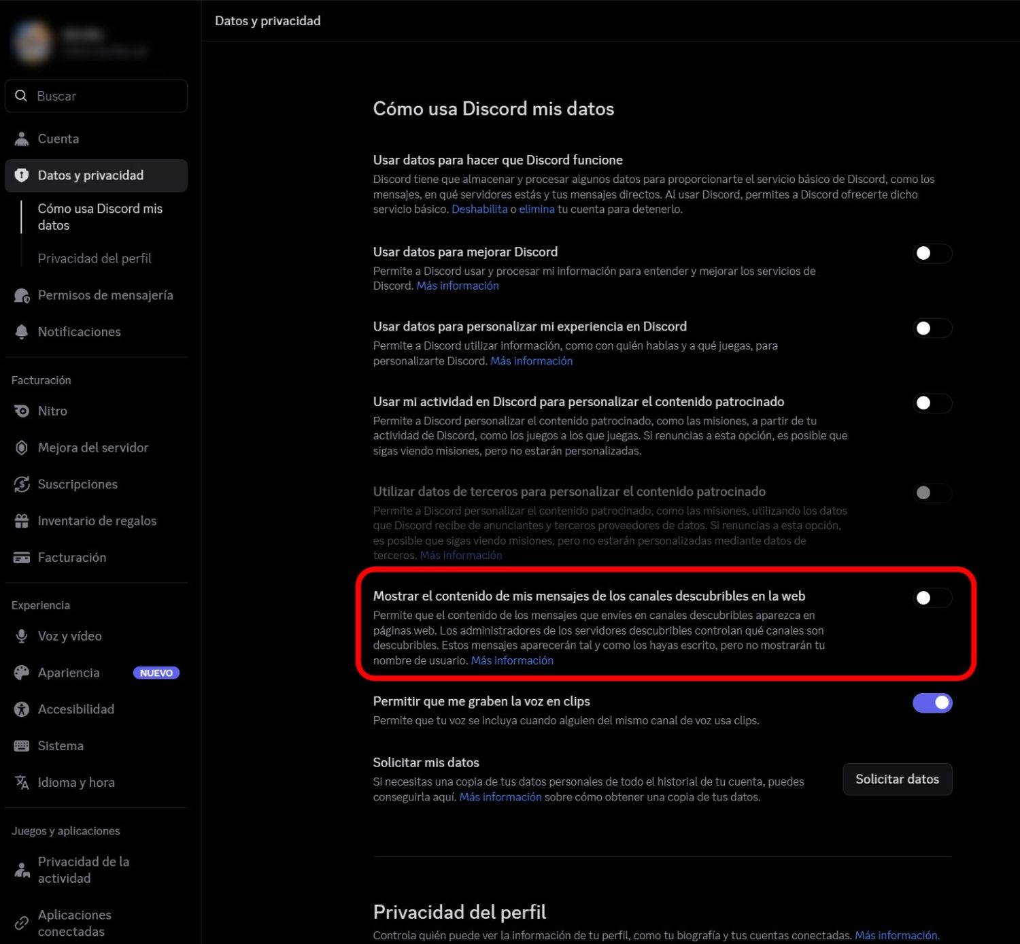Click the shield icon for Datos y privacidad
The image size is (1020, 944).
[x=22, y=175]
